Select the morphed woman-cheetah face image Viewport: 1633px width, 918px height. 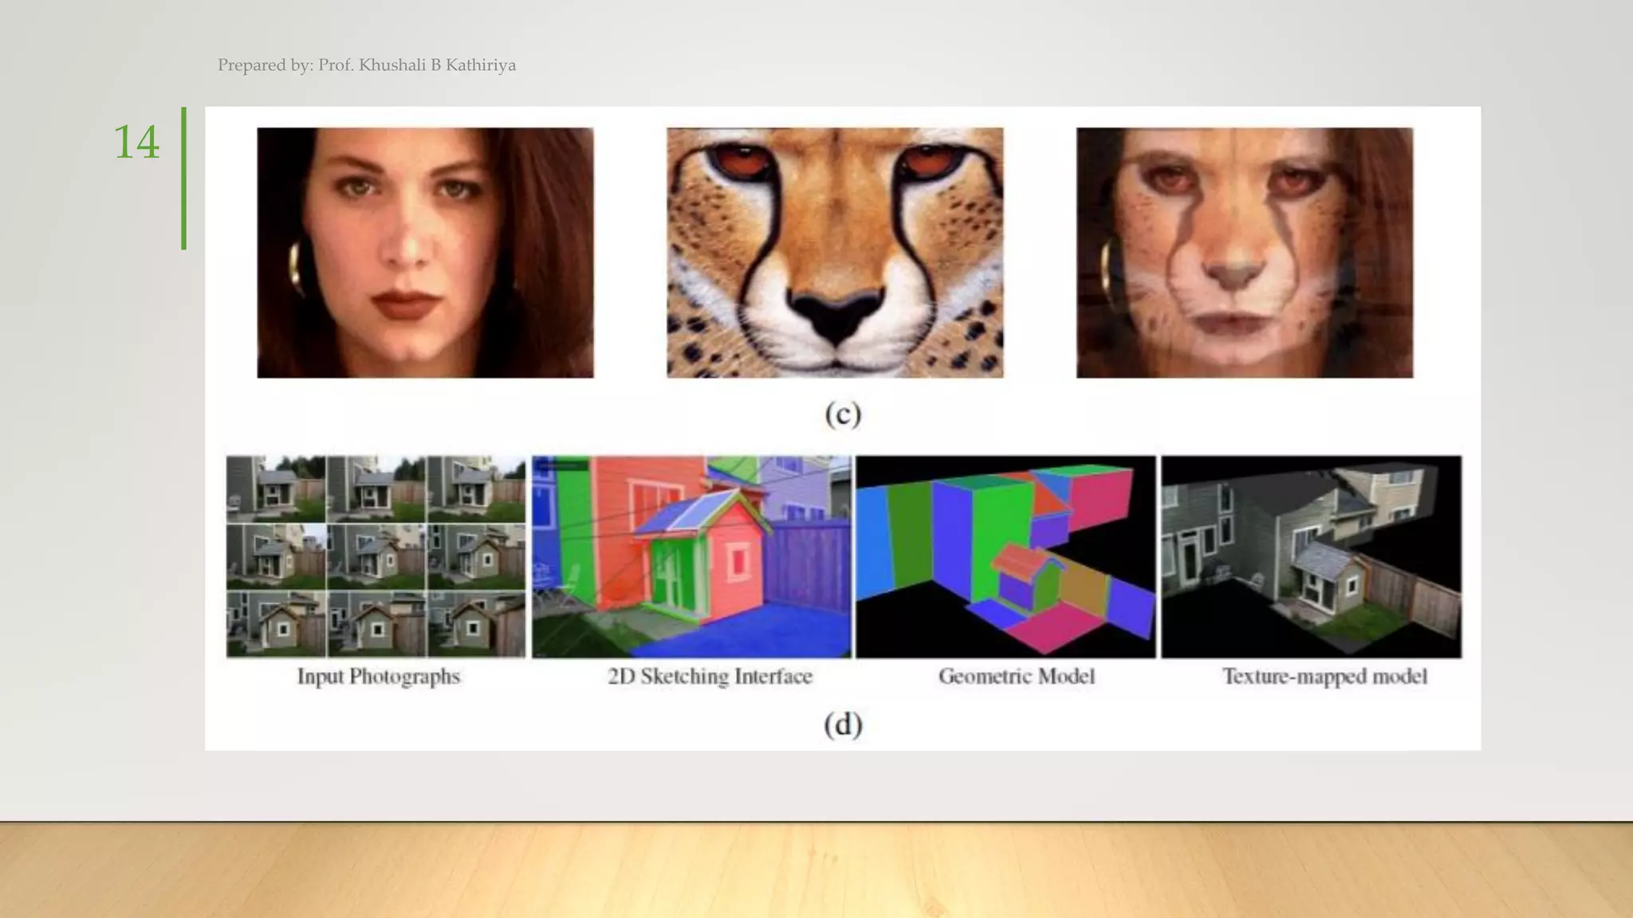1245,253
